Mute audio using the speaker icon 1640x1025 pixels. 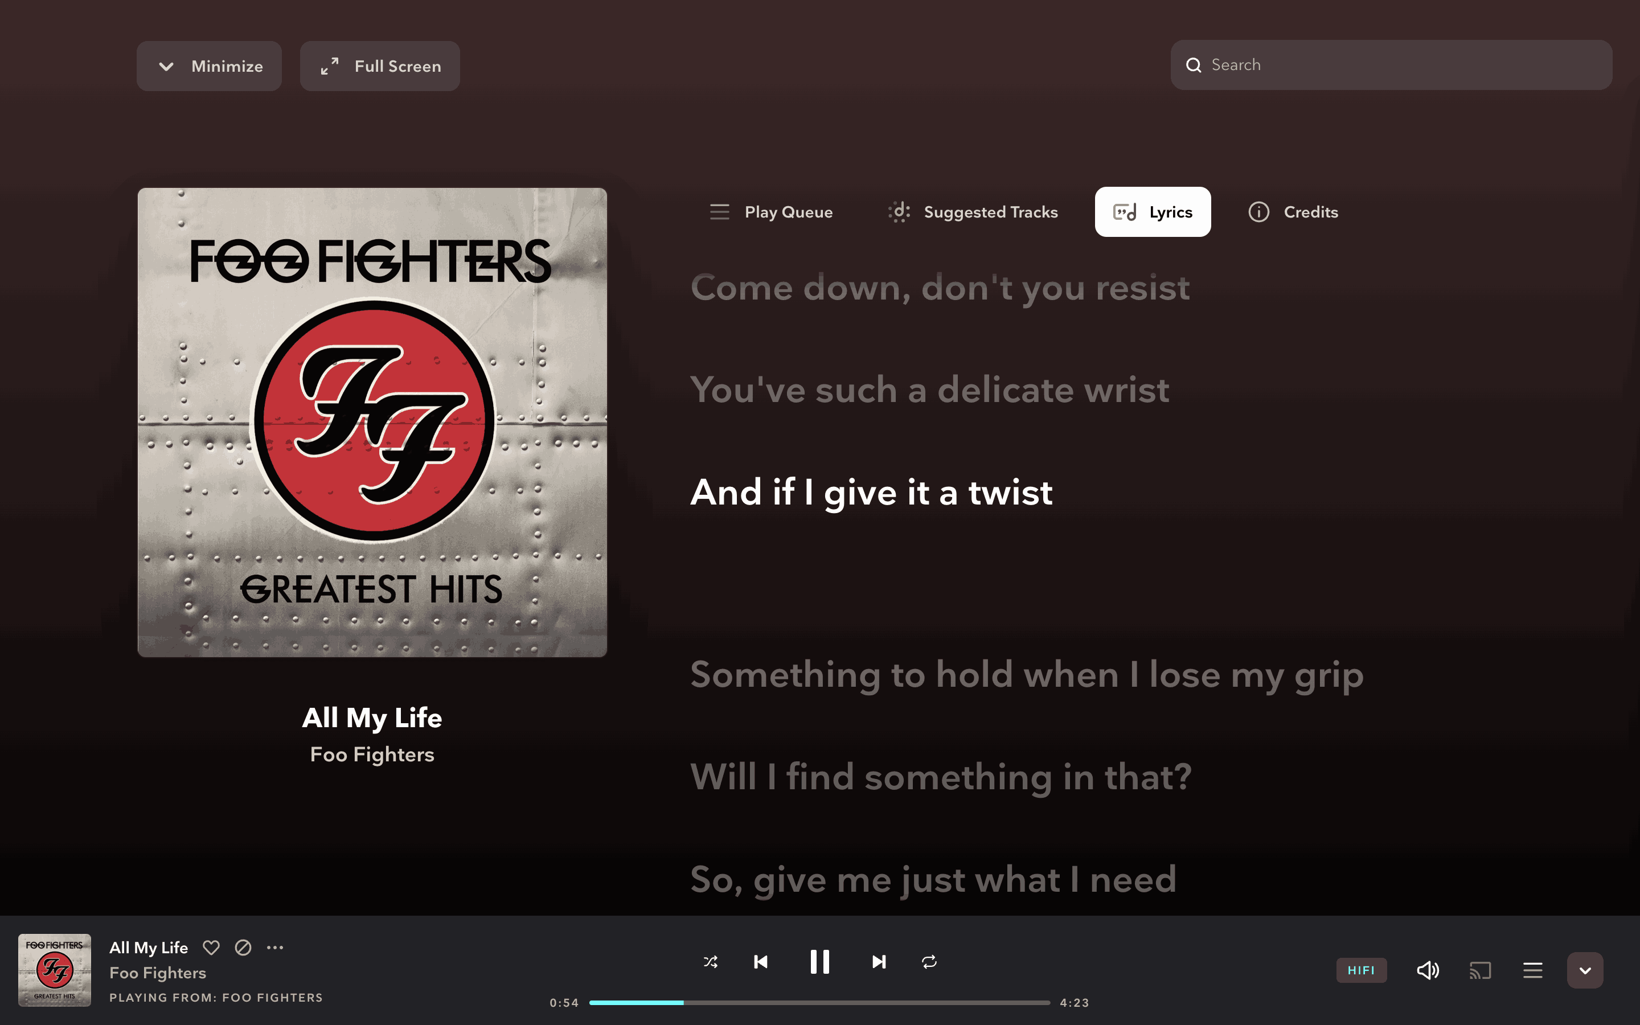(1428, 970)
